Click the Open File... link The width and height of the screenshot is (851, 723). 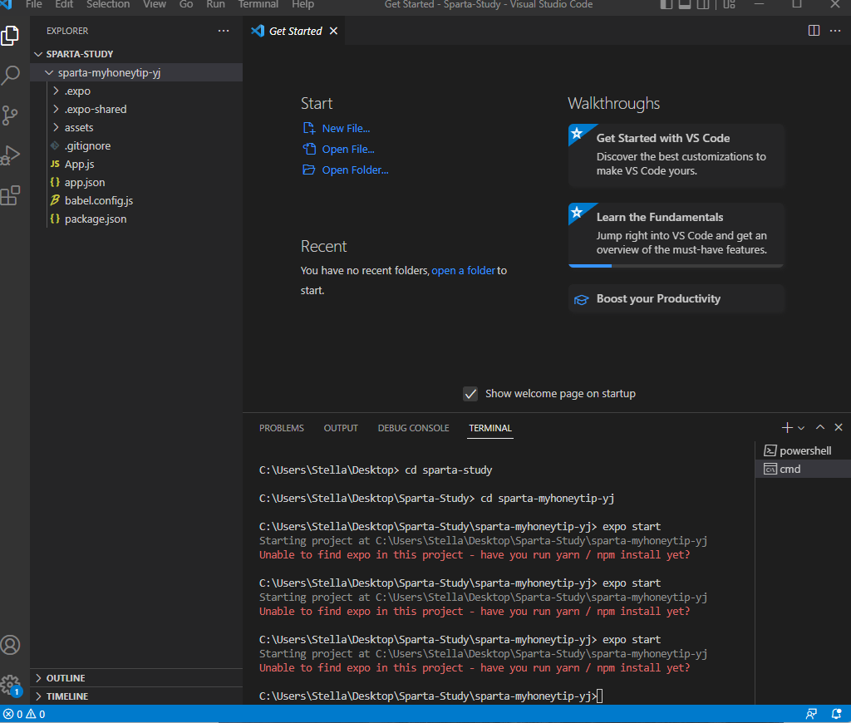[348, 150]
